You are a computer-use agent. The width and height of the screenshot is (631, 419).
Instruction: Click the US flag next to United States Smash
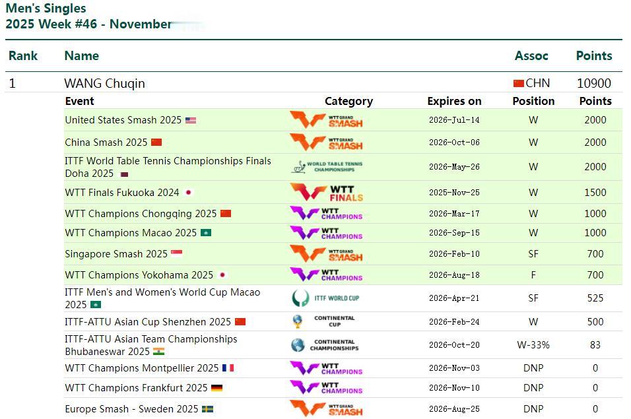pos(191,120)
